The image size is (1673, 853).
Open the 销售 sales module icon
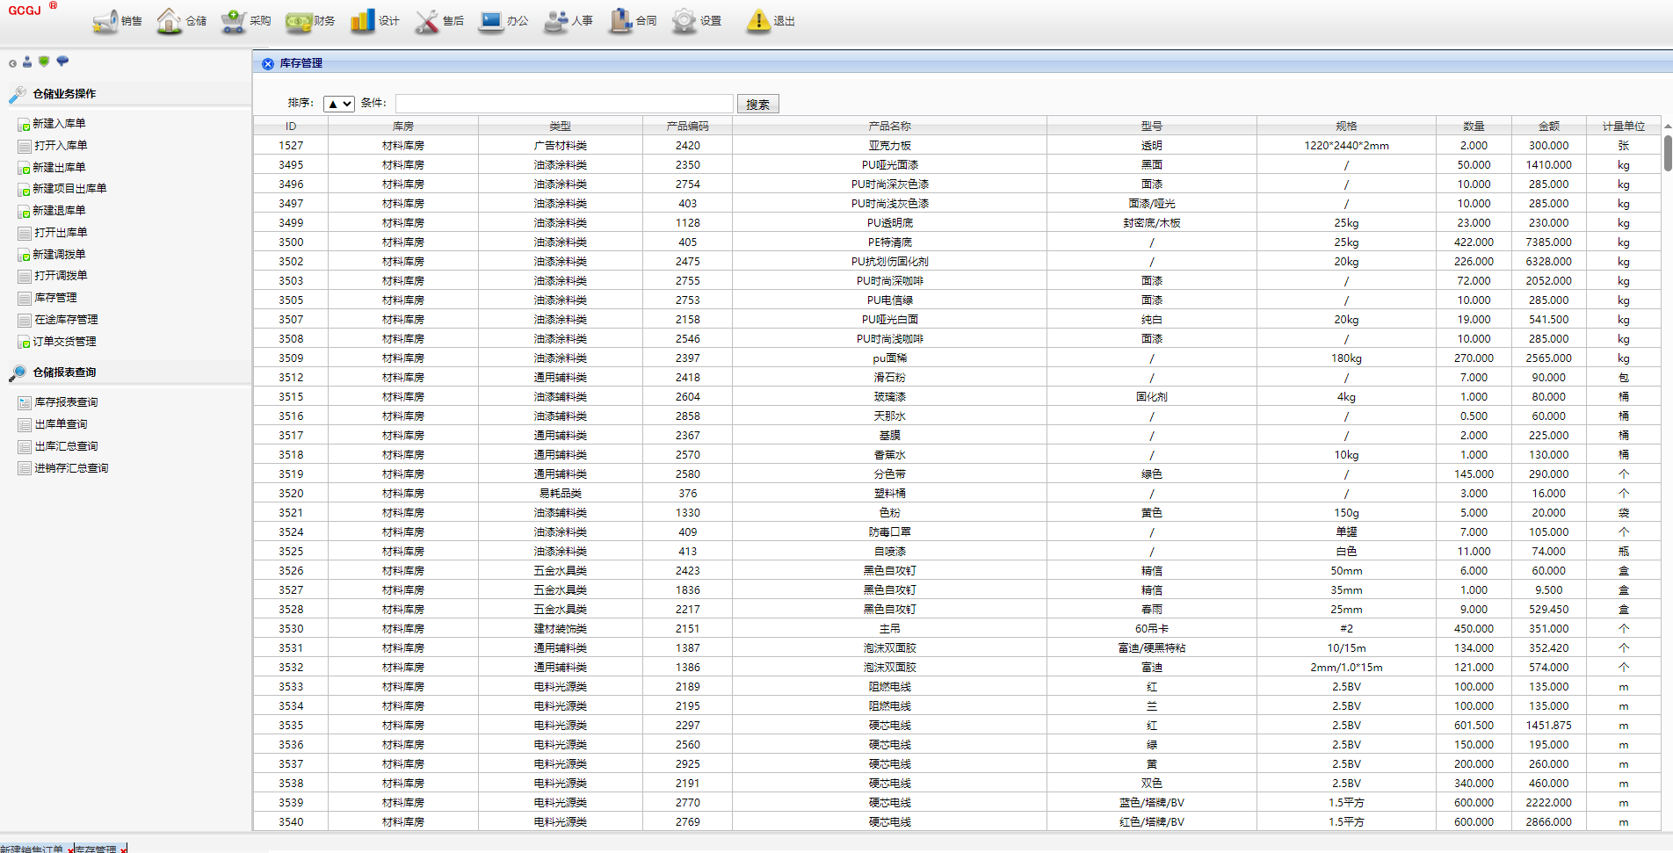tap(105, 21)
